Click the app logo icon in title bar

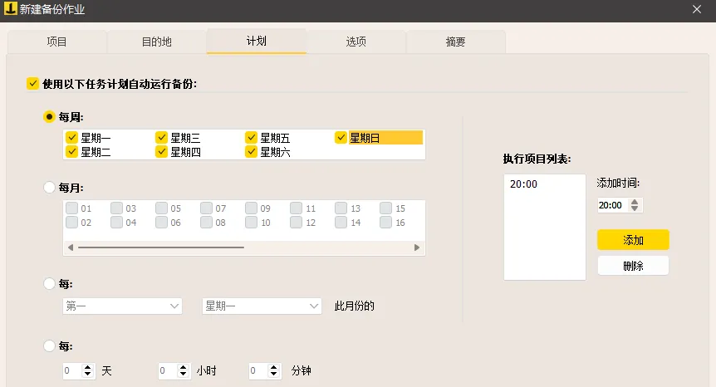11,8
